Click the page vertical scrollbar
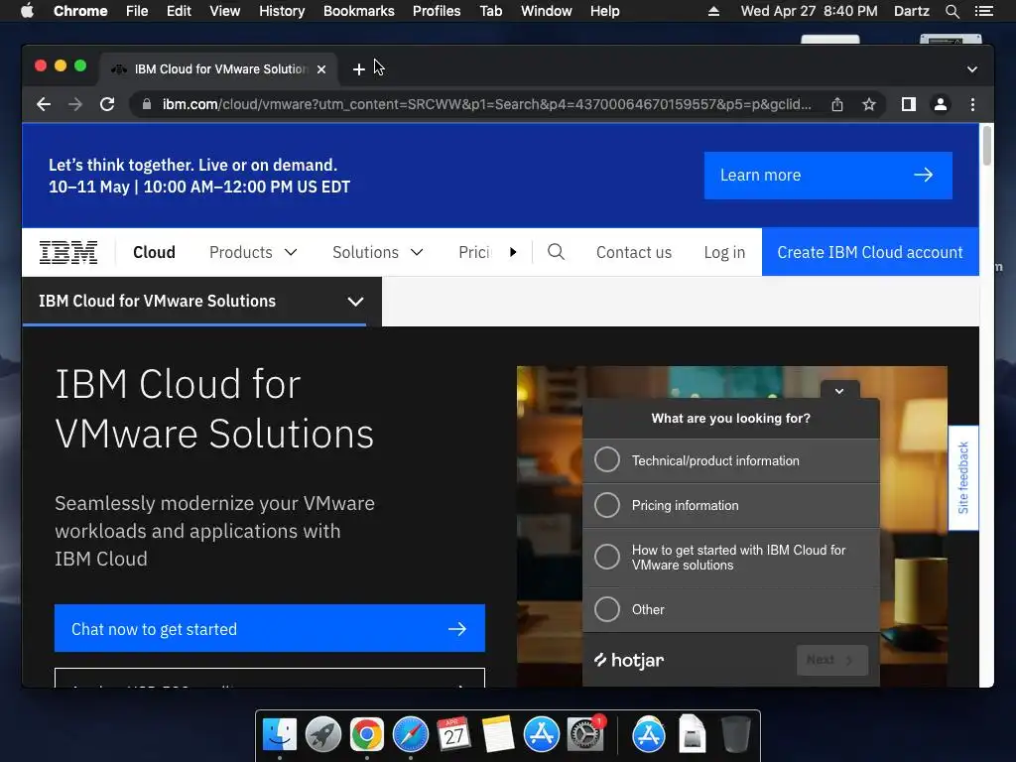Image resolution: width=1016 pixels, height=762 pixels. click(x=987, y=146)
